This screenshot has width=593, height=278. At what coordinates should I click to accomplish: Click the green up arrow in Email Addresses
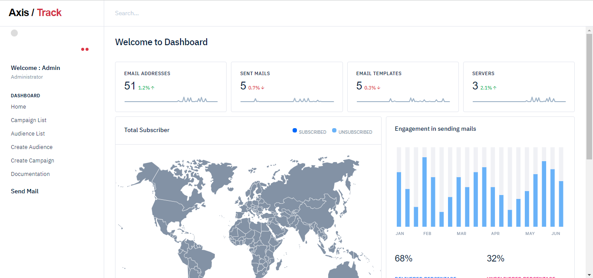(x=153, y=88)
